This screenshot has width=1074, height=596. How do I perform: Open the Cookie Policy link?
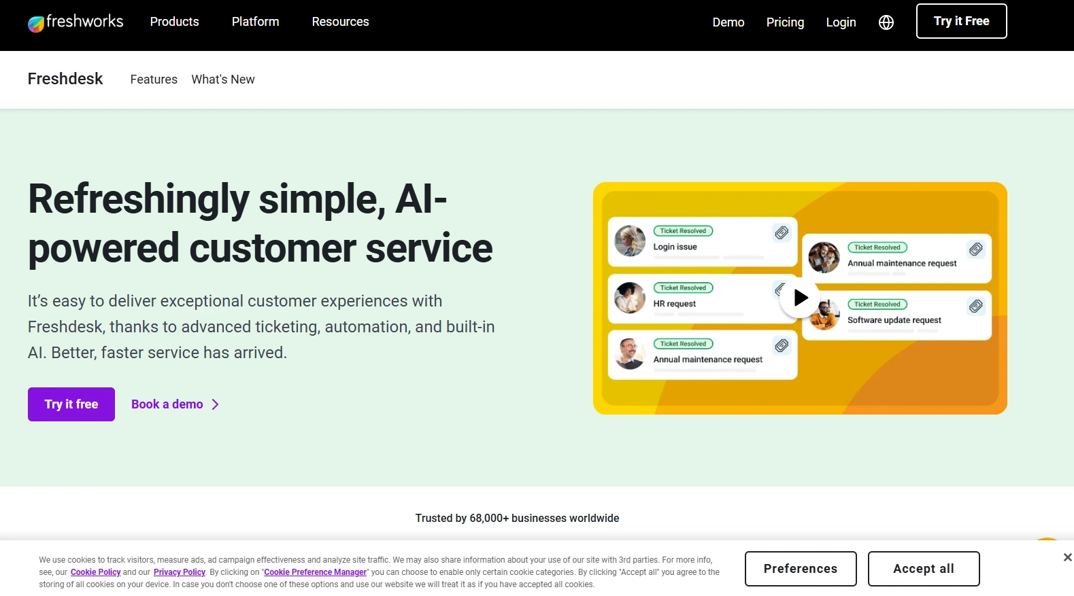pyautogui.click(x=95, y=572)
